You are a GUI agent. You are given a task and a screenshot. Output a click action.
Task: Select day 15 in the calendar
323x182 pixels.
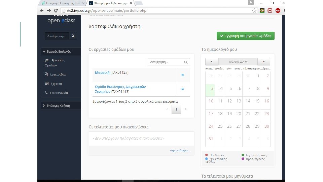coord(257,101)
